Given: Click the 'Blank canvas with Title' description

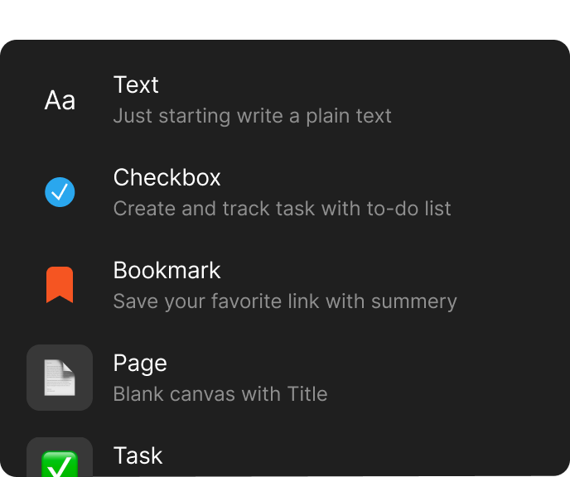Looking at the screenshot, I should pos(220,393).
